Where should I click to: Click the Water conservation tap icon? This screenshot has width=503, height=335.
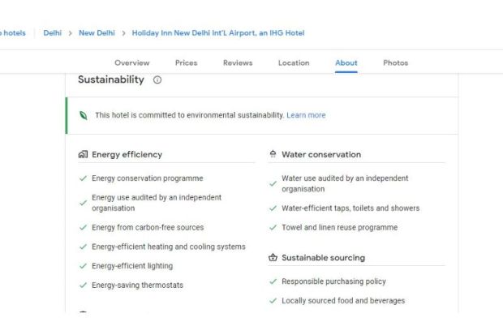coord(273,154)
